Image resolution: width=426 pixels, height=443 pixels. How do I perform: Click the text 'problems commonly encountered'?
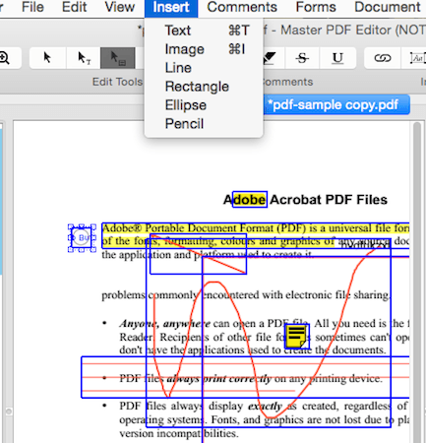(x=181, y=295)
